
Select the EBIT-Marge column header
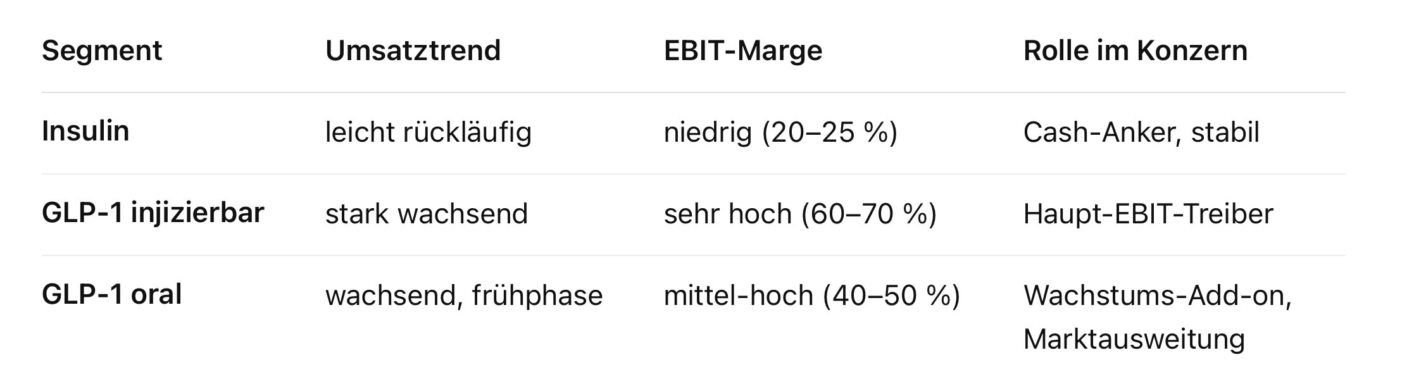pos(742,51)
